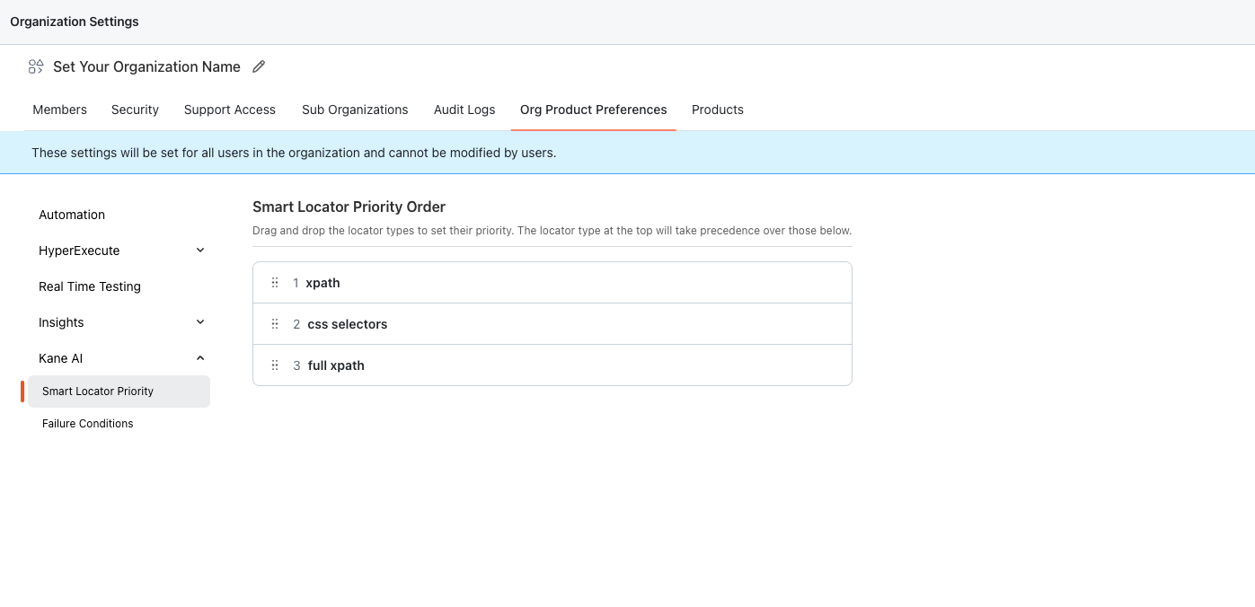
Task: Click the xpath priority row
Action: pyautogui.click(x=552, y=282)
